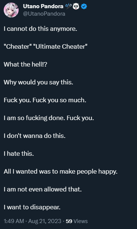Open the @UtanoPandora handle link
137x229 pixels.
(x=44, y=14)
